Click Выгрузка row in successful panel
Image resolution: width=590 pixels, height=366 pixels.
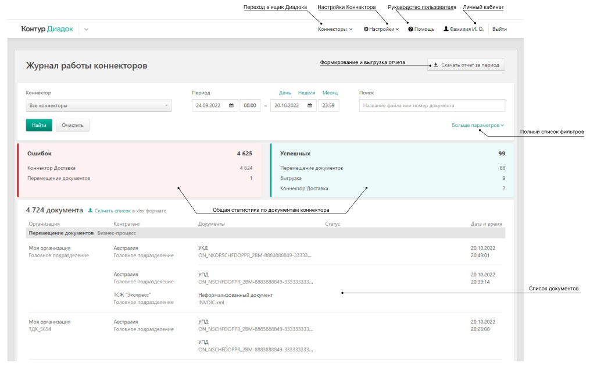point(392,178)
